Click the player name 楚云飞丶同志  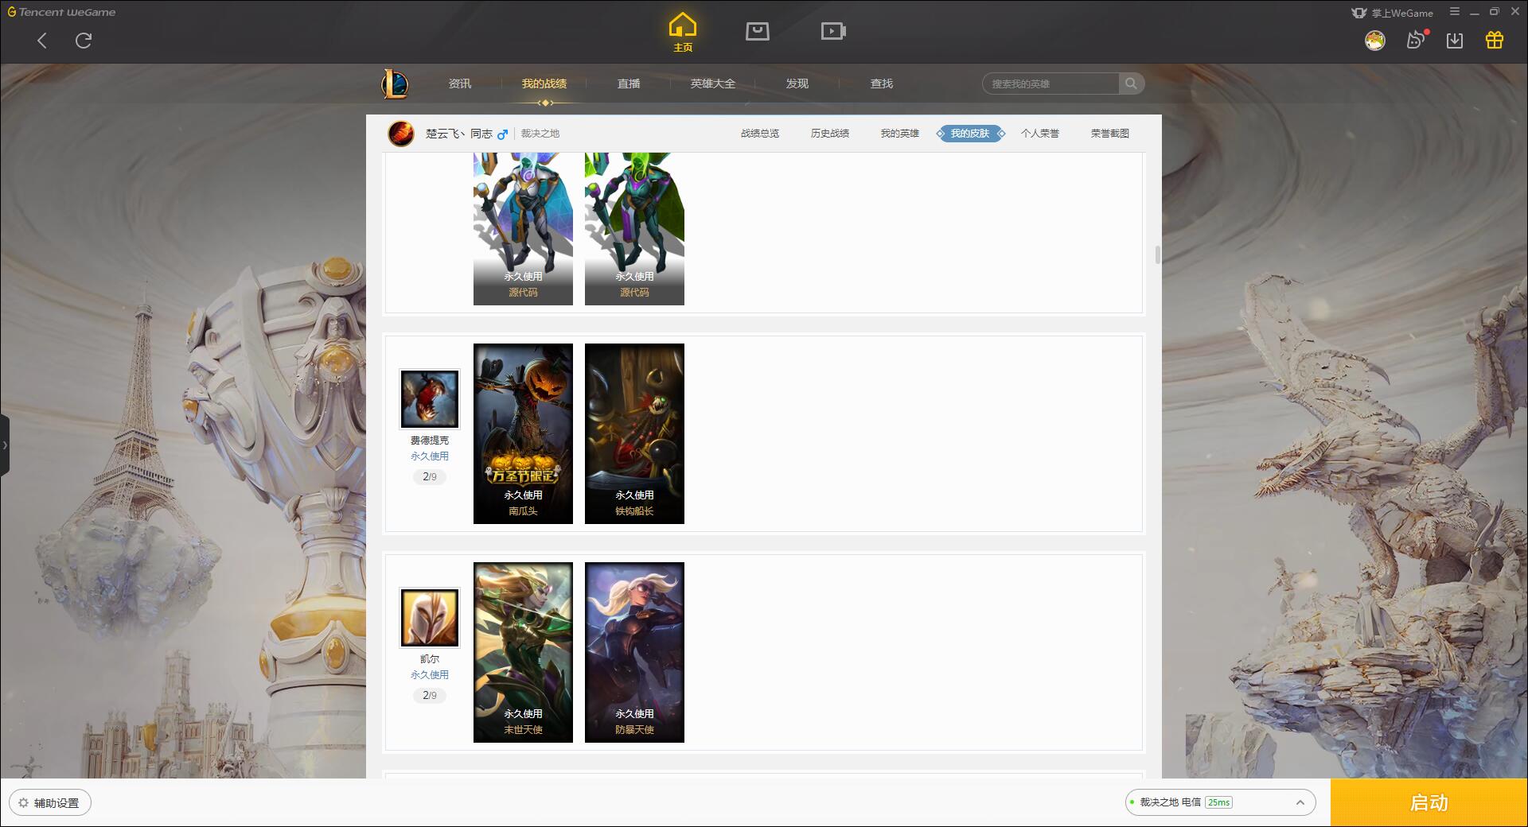coord(459,134)
